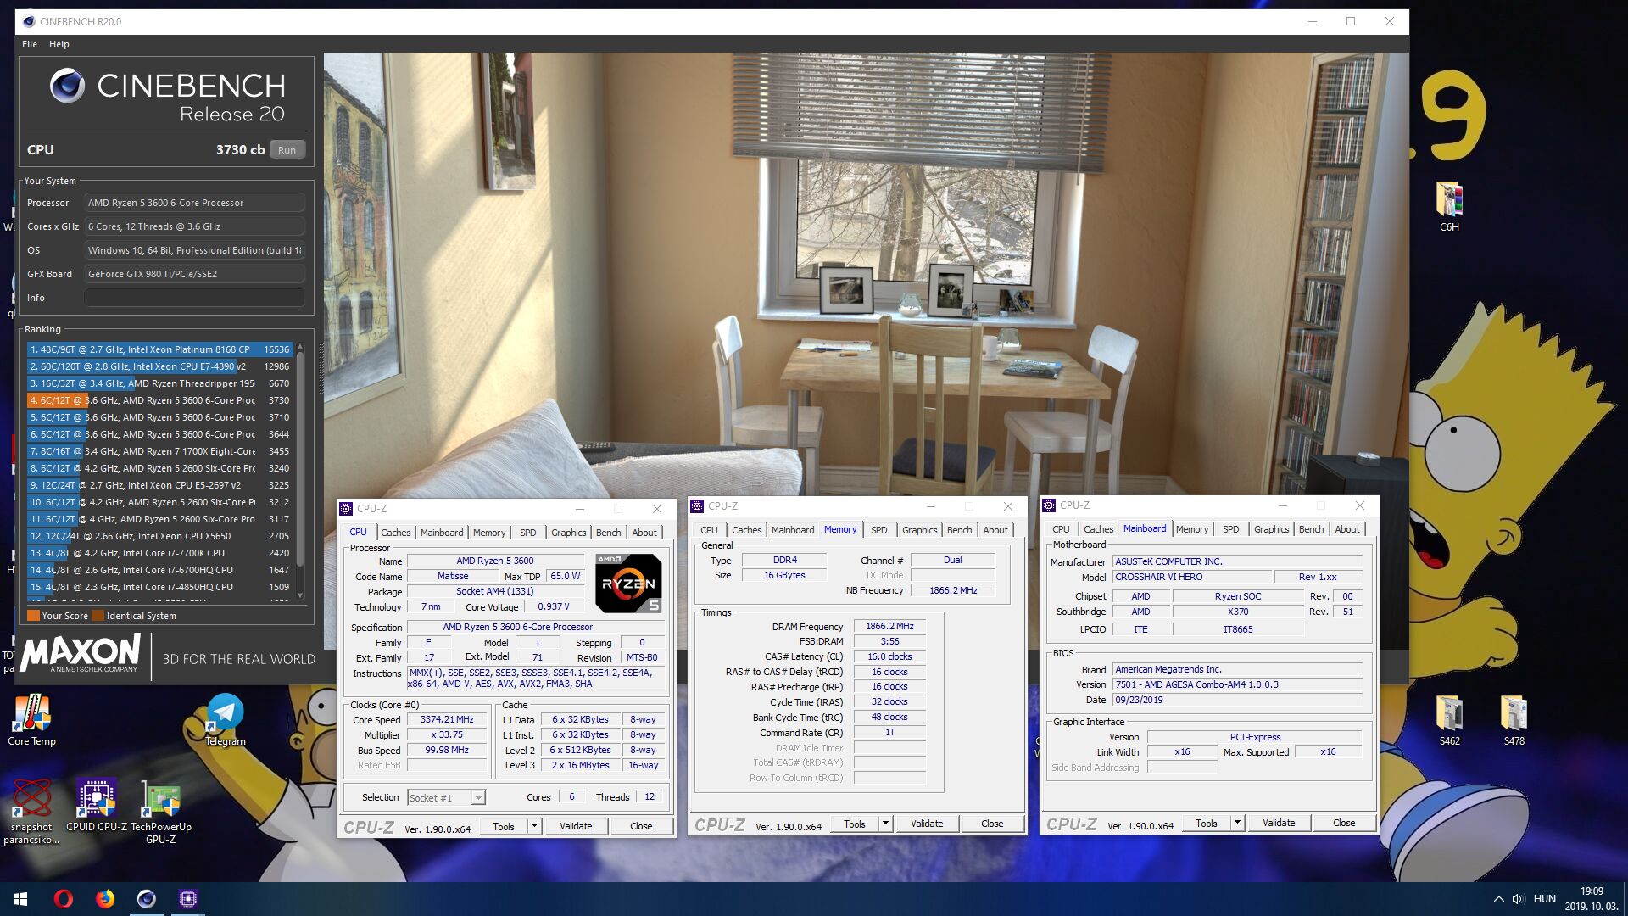This screenshot has width=1628, height=916.
Task: Open the snapshot parancsikon desktop icon
Action: [x=31, y=811]
